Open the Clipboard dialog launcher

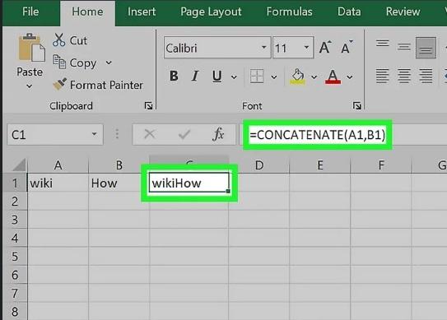[x=148, y=106]
